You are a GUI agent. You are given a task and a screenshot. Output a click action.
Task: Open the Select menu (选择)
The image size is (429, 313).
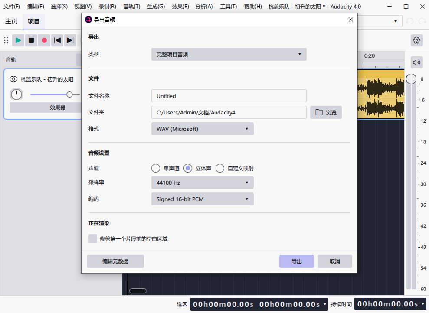pos(59,7)
